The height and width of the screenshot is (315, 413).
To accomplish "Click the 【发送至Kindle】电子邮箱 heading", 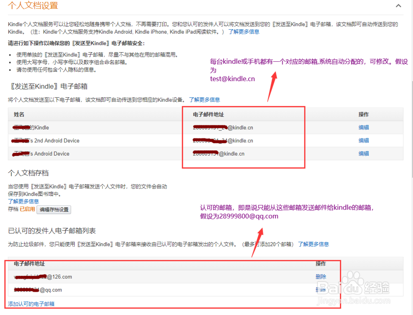I will click(x=49, y=86).
